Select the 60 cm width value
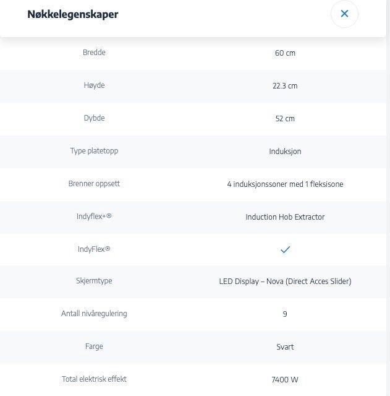 coord(285,53)
